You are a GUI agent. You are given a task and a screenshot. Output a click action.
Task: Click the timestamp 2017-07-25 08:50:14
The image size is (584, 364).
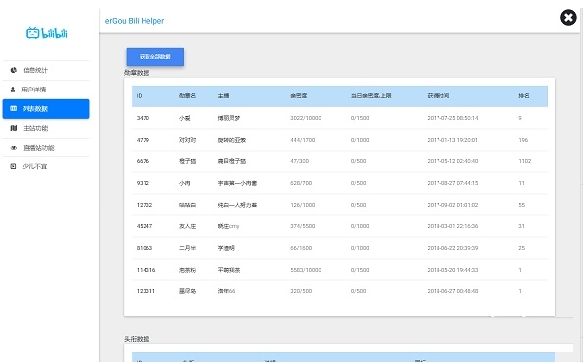point(452,118)
